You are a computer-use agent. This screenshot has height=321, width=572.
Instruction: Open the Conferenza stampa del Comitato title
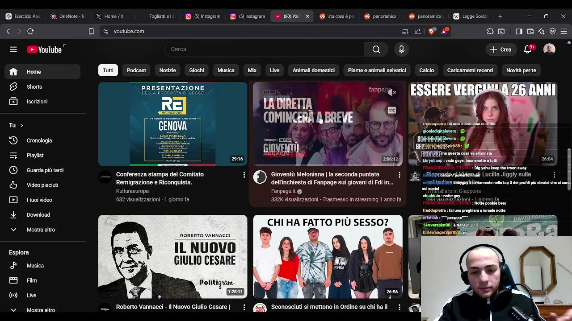tap(160, 178)
